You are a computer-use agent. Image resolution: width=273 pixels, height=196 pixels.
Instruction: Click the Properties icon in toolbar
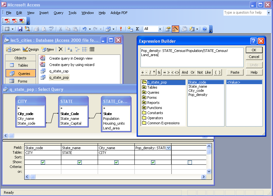168,29
